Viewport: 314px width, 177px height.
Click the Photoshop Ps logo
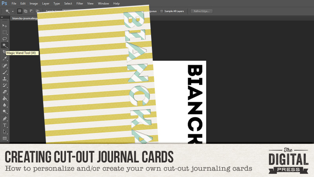[4, 3]
